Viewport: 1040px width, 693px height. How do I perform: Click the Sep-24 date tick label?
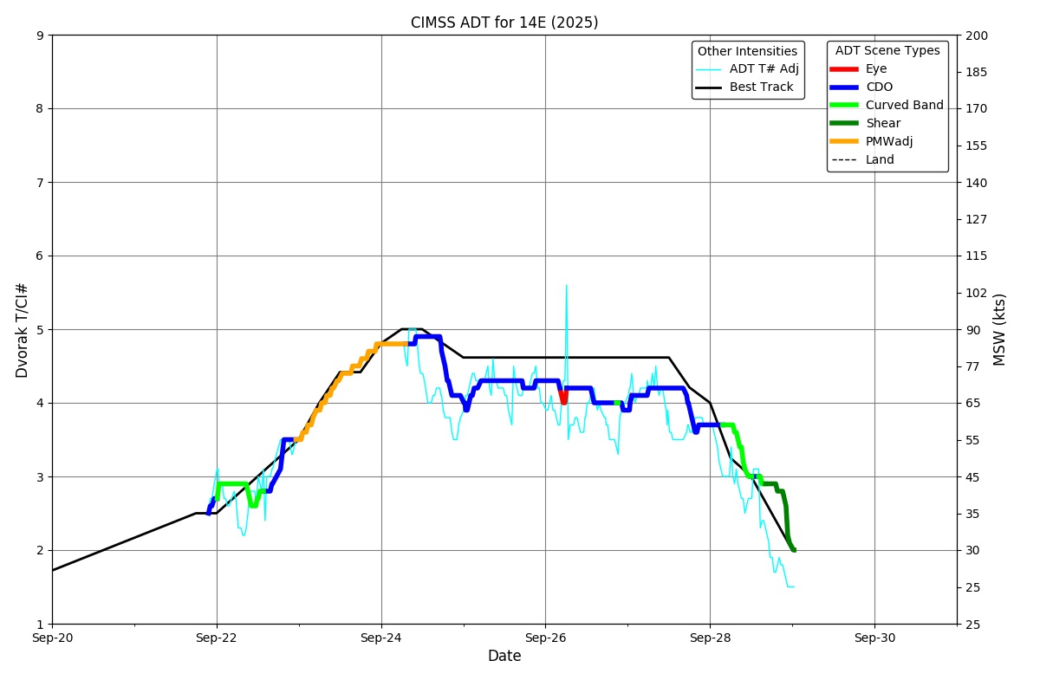[x=381, y=638]
